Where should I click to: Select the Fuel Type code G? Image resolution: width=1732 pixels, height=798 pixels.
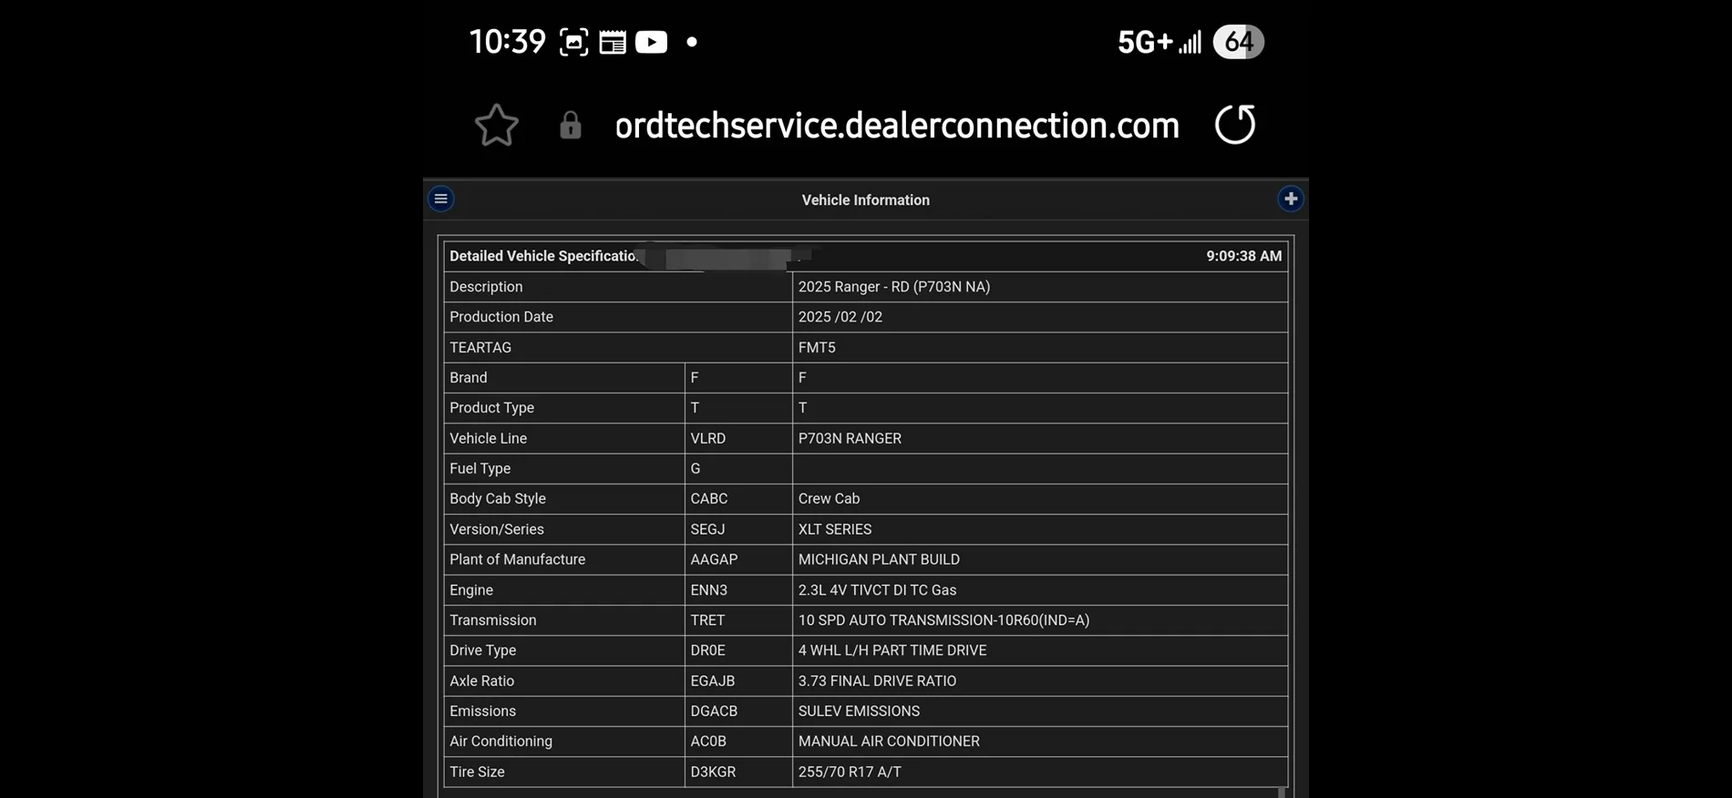696,468
